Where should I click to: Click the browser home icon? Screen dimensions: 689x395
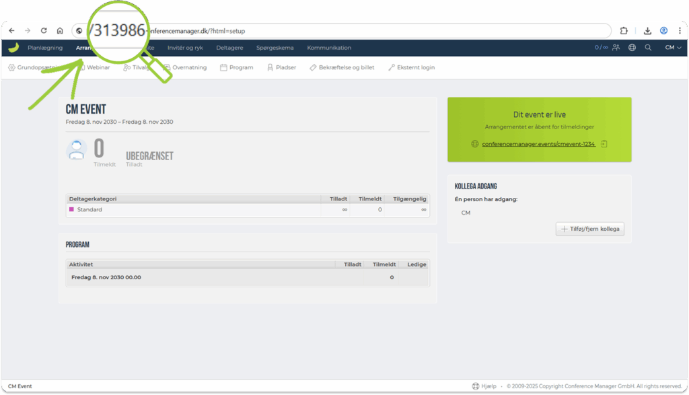(60, 31)
